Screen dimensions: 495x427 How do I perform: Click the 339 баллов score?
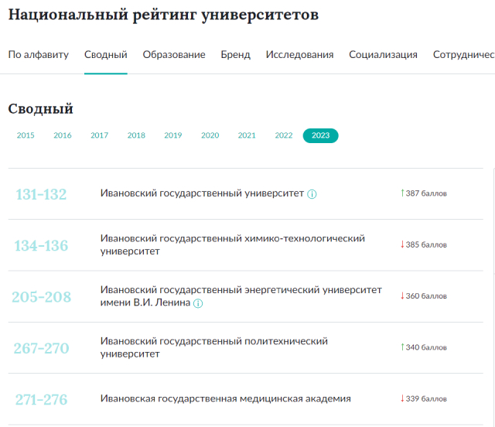pyautogui.click(x=426, y=399)
